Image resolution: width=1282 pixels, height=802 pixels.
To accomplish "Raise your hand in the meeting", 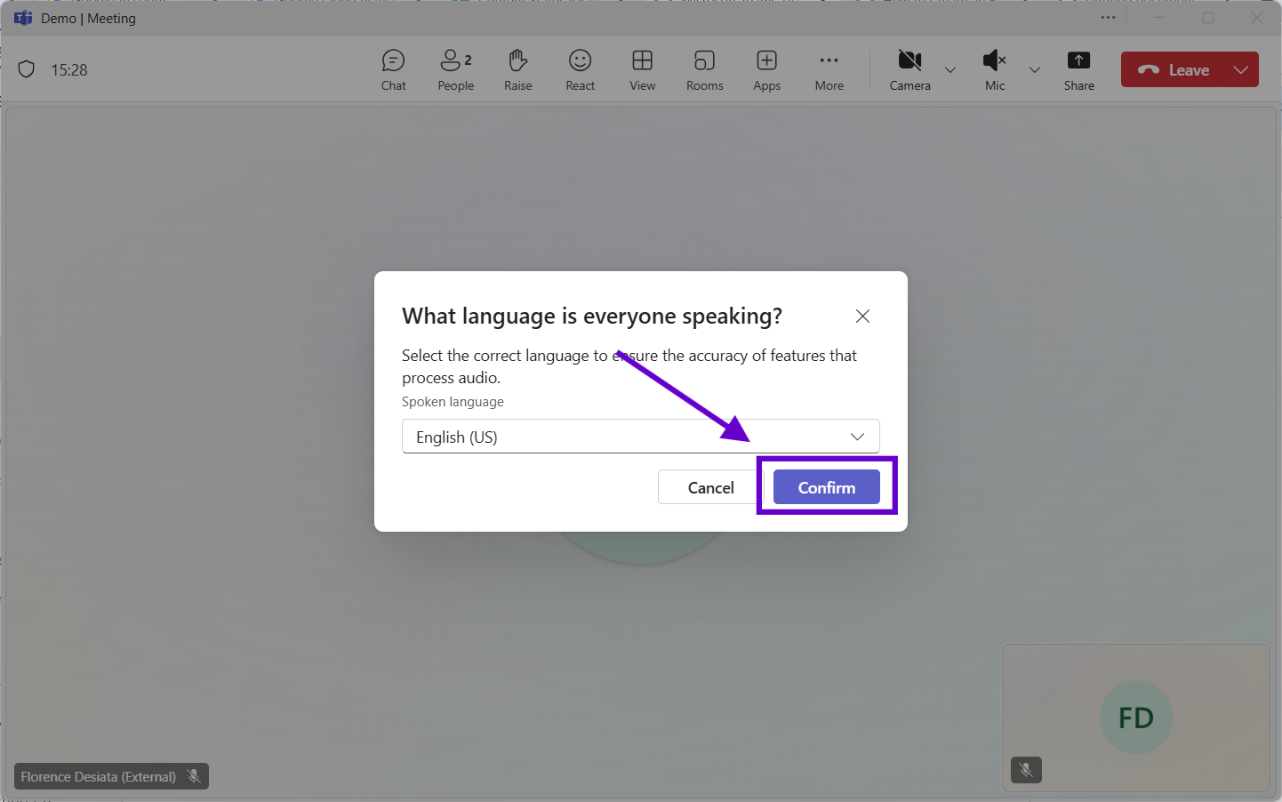I will (x=517, y=70).
